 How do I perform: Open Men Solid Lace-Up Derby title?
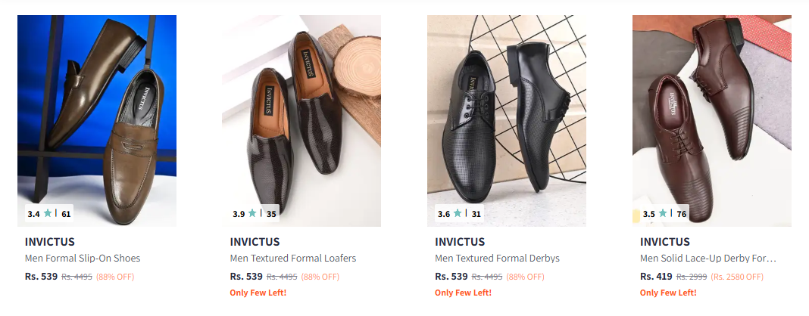tap(707, 259)
